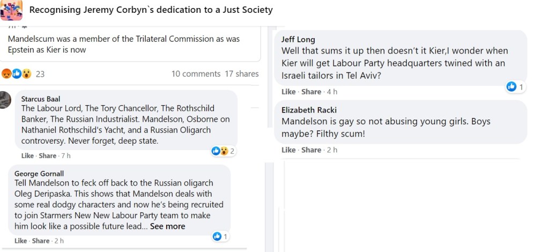Click like reaction icon on Jeff Long's comment
This screenshot has height=252, width=549.
[511, 87]
